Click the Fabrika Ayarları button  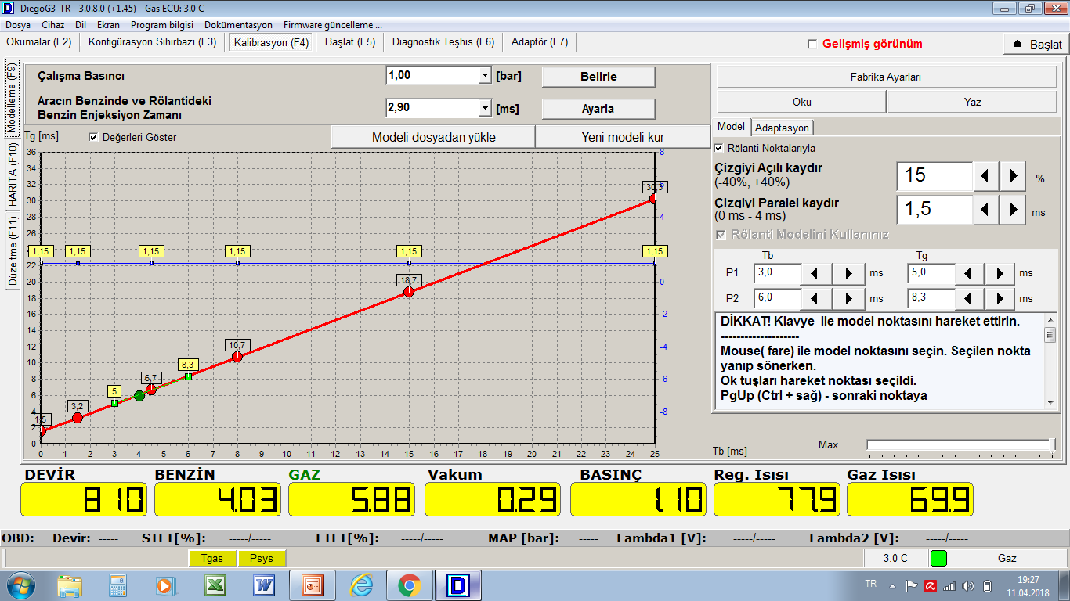[x=886, y=77]
